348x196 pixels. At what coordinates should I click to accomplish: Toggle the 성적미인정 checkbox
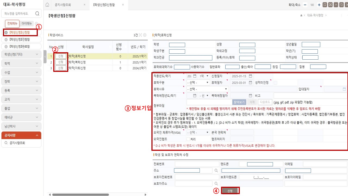coord(275,83)
